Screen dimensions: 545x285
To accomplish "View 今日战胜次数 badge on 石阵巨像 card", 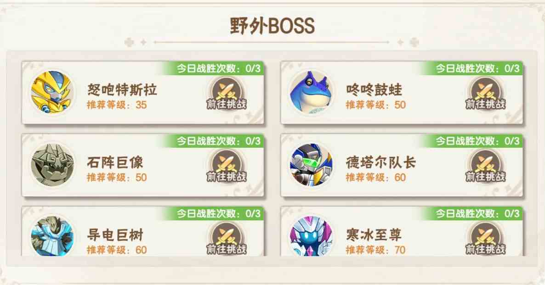I will pyautogui.click(x=218, y=141).
